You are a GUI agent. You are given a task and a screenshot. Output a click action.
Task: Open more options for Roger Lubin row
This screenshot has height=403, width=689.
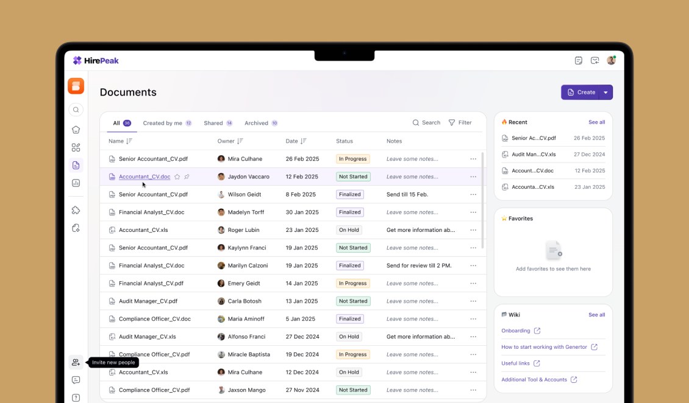pyautogui.click(x=473, y=230)
